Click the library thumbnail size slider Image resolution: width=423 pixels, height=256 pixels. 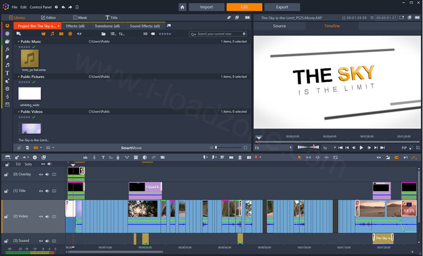(228, 148)
